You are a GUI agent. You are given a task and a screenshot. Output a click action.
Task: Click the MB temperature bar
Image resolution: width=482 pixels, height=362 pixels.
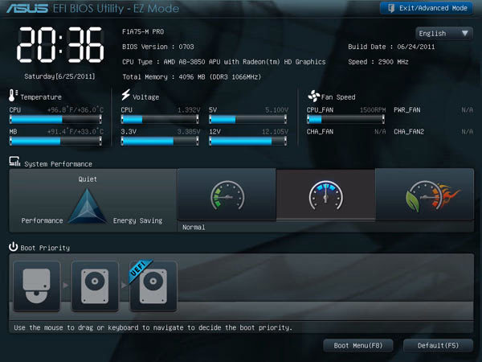click(55, 141)
